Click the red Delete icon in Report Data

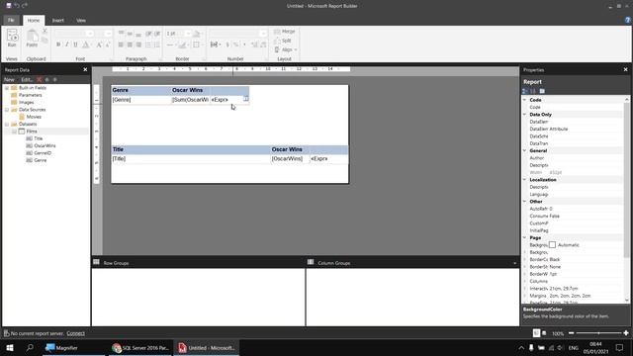click(x=40, y=79)
